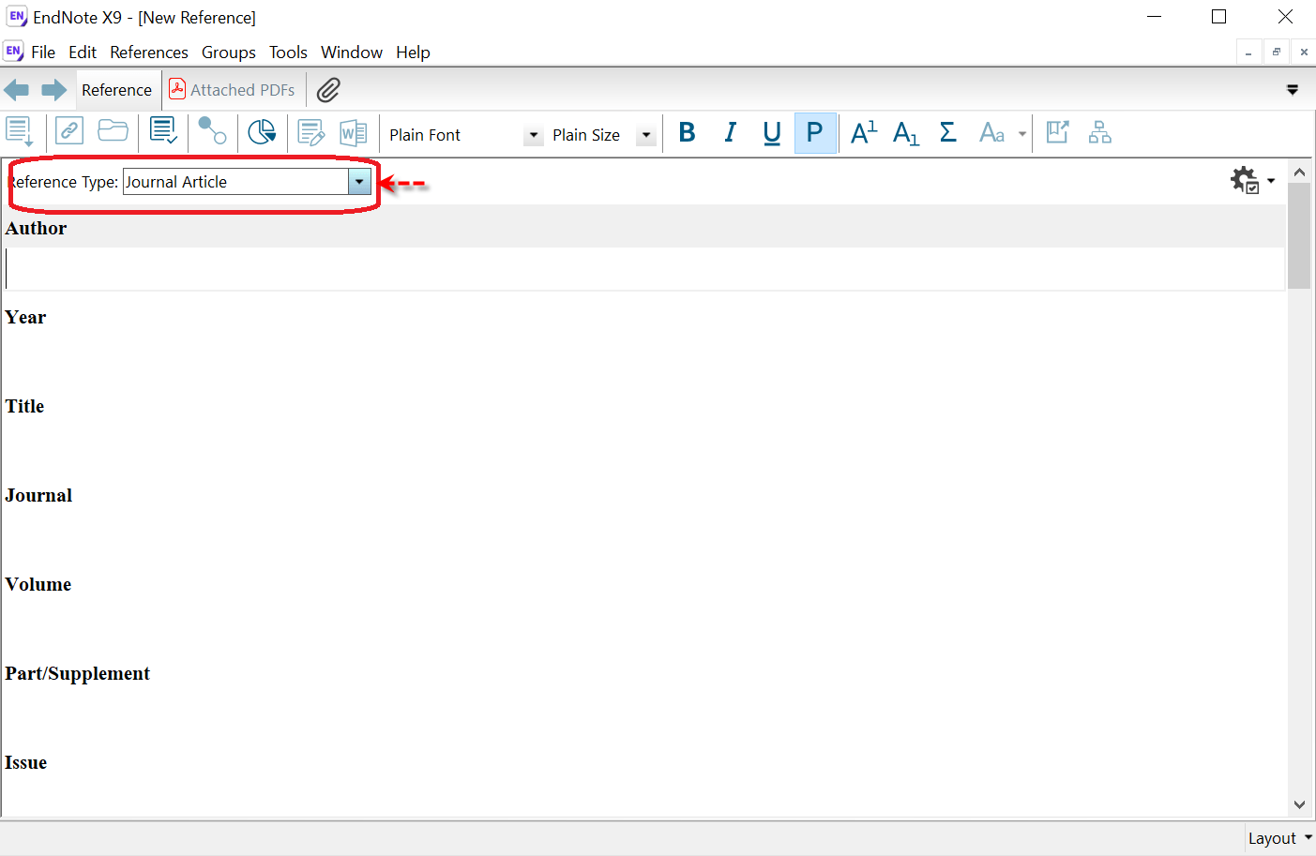Click the Volume field label
Screen dimensions: 1316x856
pos(38,584)
